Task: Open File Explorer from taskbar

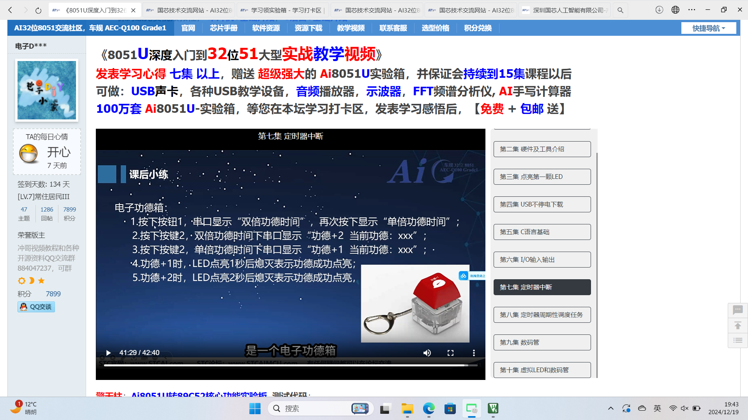Action: coord(407,408)
